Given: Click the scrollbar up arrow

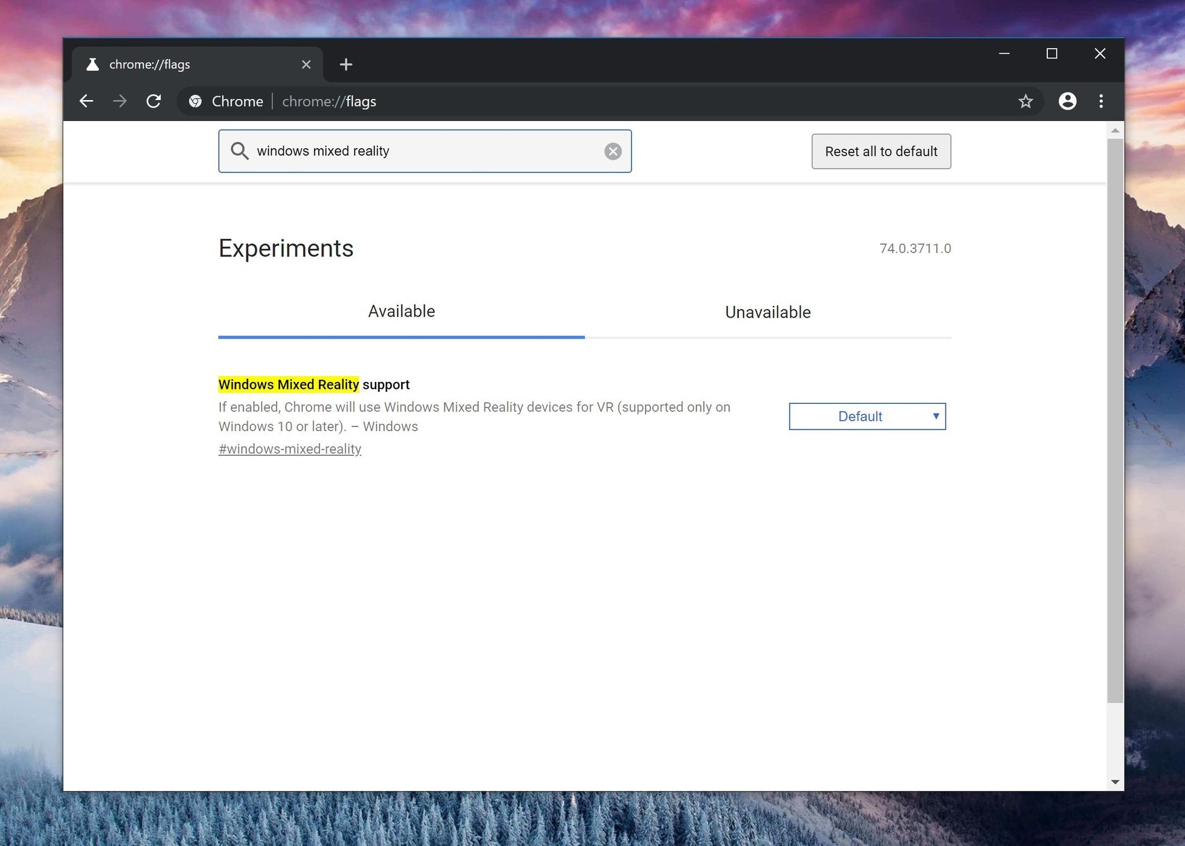Looking at the screenshot, I should click(x=1115, y=131).
